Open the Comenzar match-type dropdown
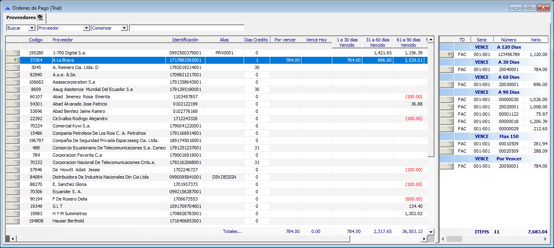The width and height of the screenshot is (554, 248). click(x=124, y=28)
